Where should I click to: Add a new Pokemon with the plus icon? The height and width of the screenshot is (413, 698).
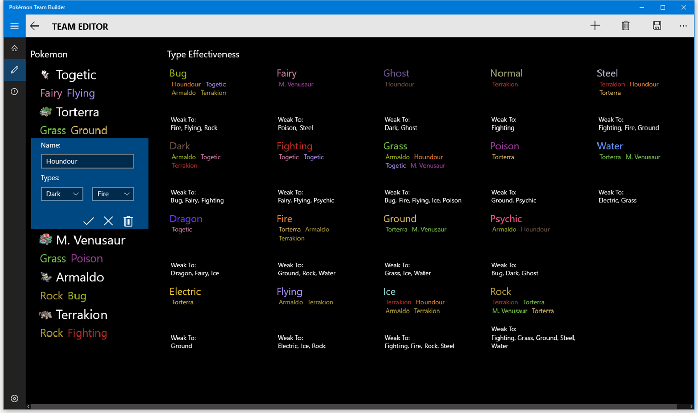(x=595, y=25)
